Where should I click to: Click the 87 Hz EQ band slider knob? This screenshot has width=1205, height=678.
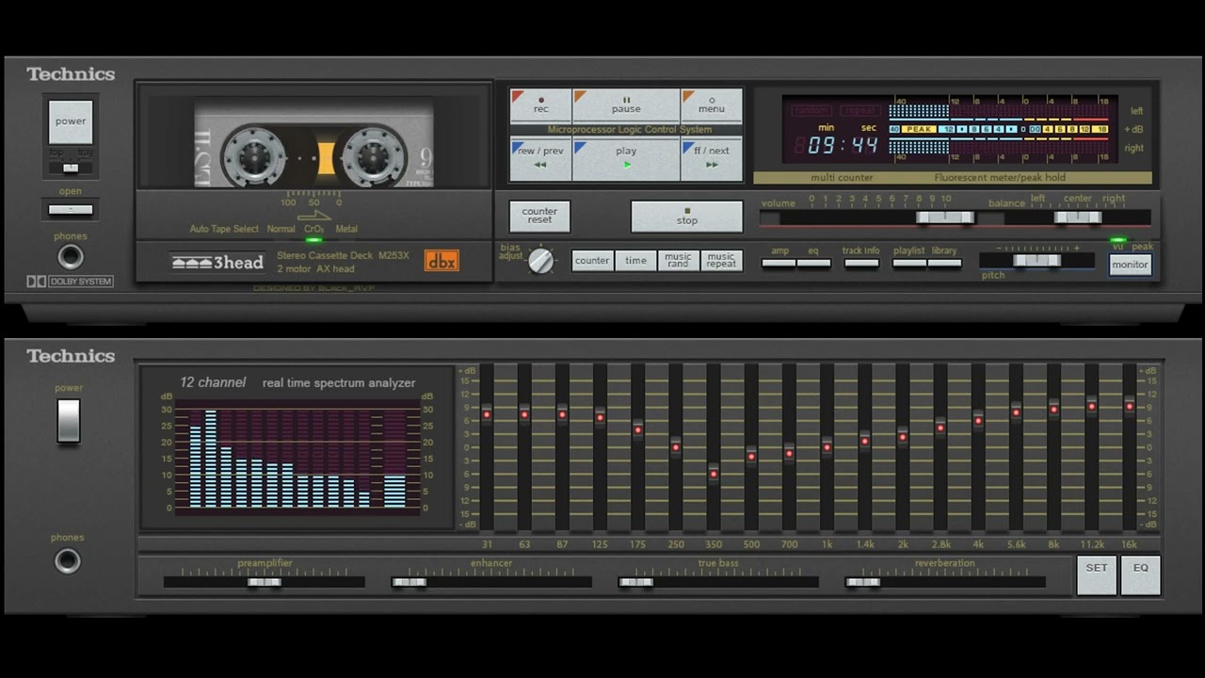562,414
